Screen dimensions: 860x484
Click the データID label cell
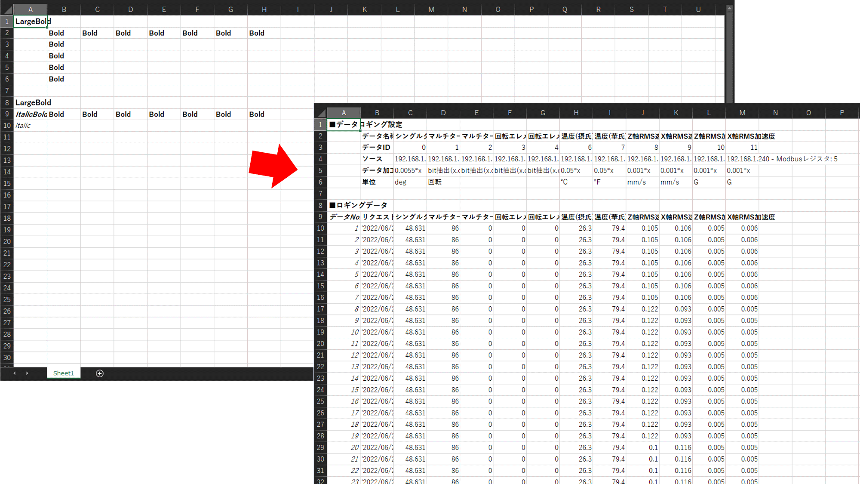[x=377, y=148]
